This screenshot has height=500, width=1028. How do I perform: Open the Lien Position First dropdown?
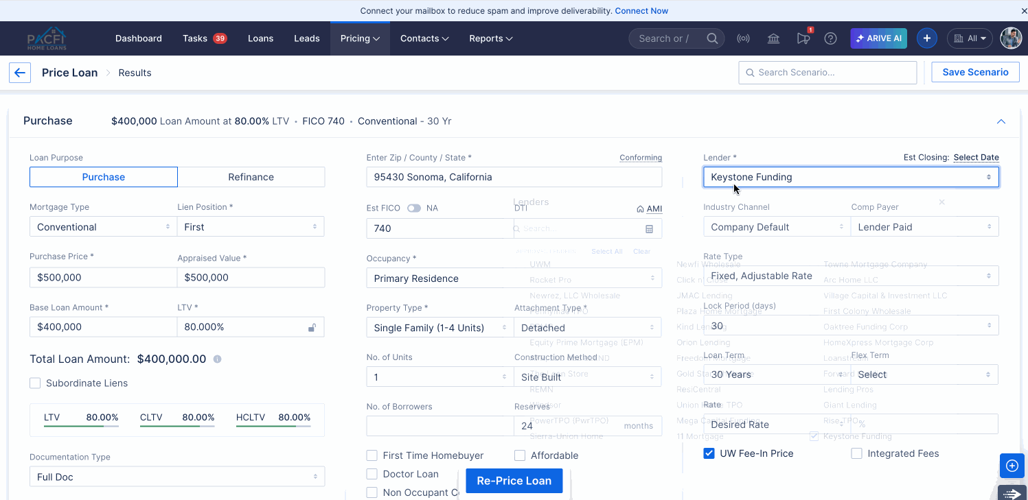pos(251,227)
